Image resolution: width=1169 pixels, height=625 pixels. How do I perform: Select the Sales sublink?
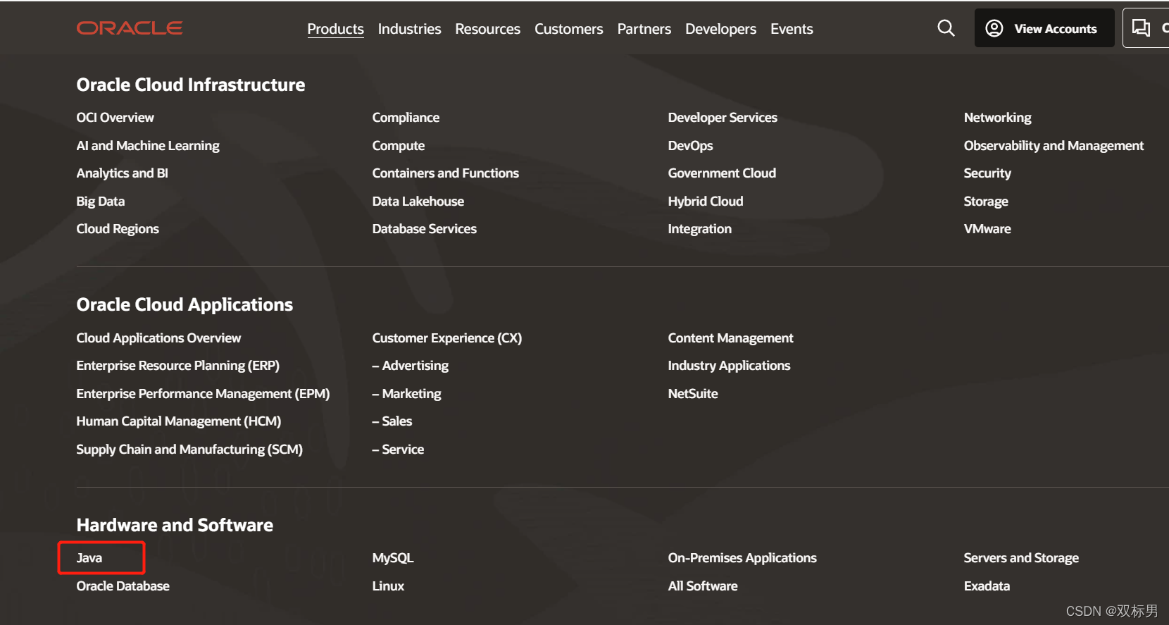pos(392,421)
